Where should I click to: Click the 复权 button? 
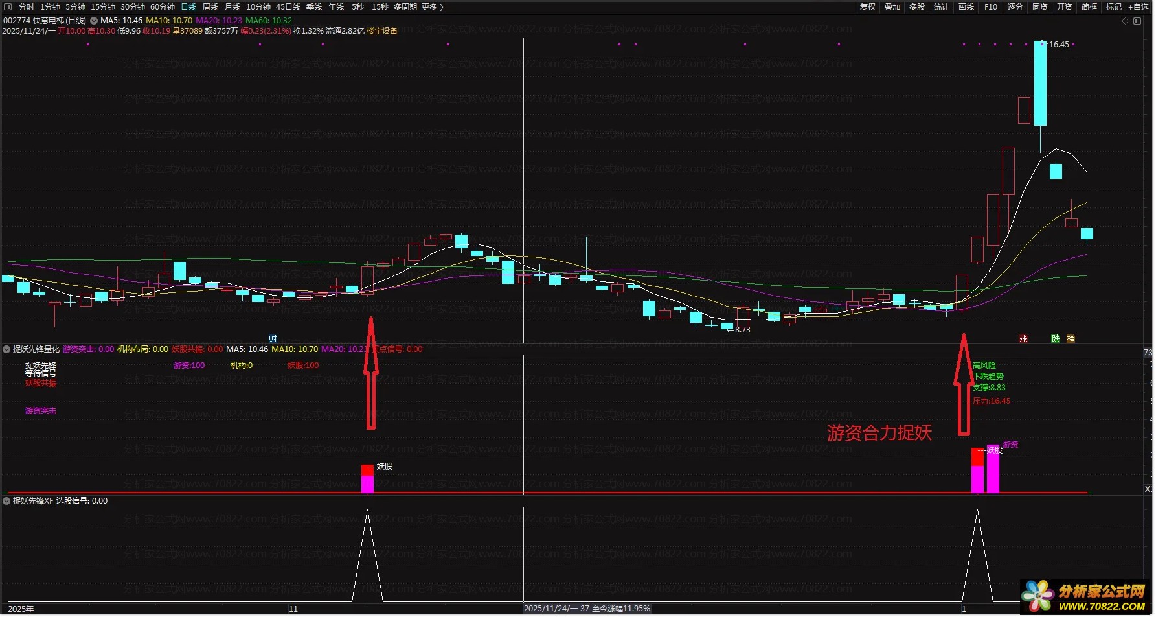[868, 7]
